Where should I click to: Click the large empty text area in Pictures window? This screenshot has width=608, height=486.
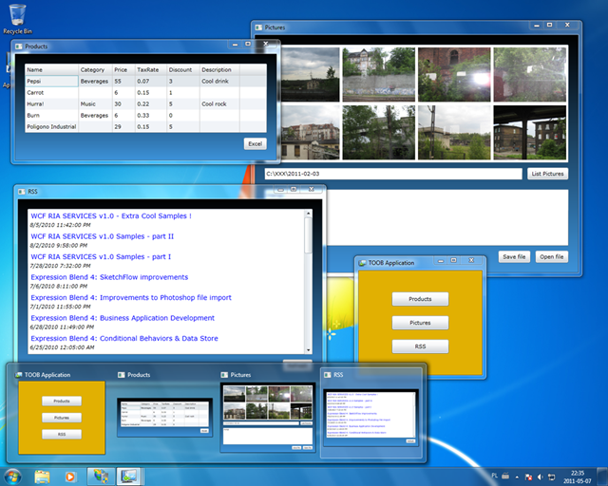point(447,217)
